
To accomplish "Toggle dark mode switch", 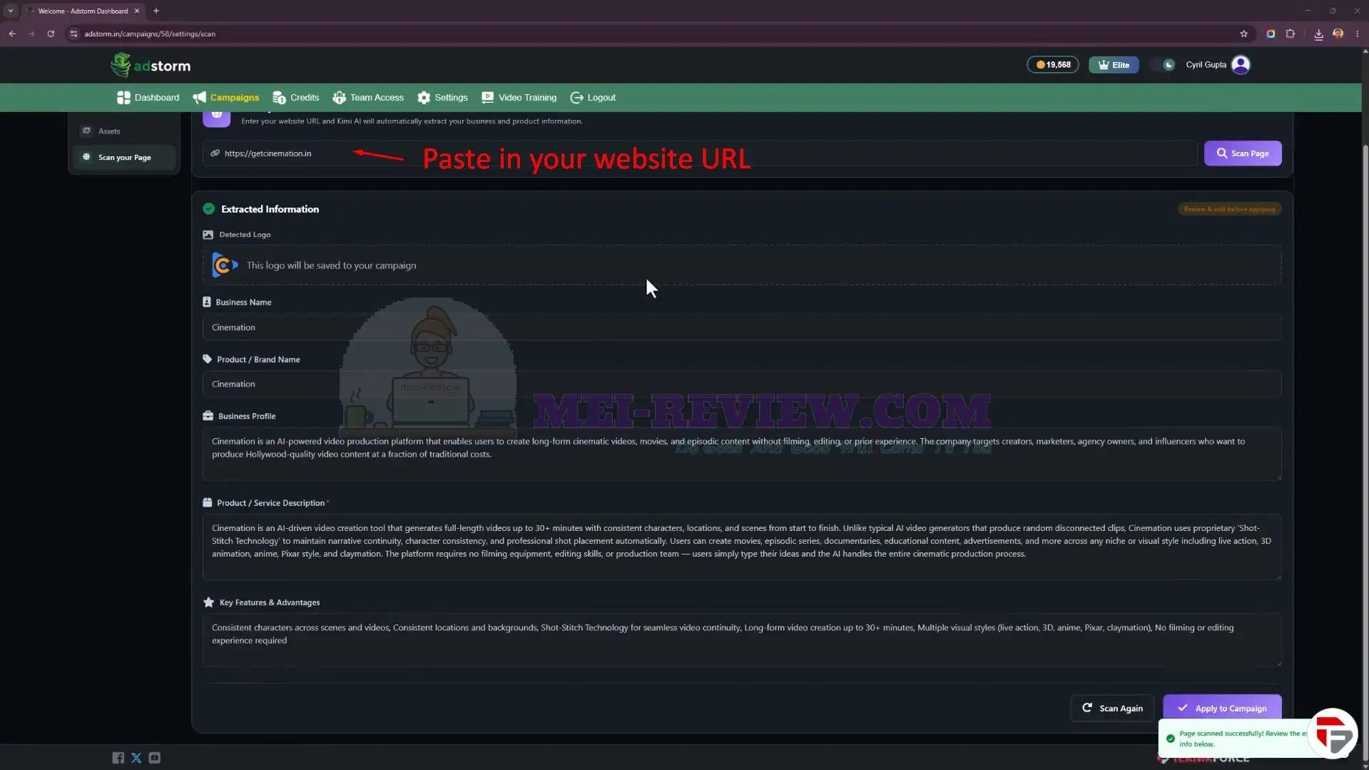I will pos(1163,65).
